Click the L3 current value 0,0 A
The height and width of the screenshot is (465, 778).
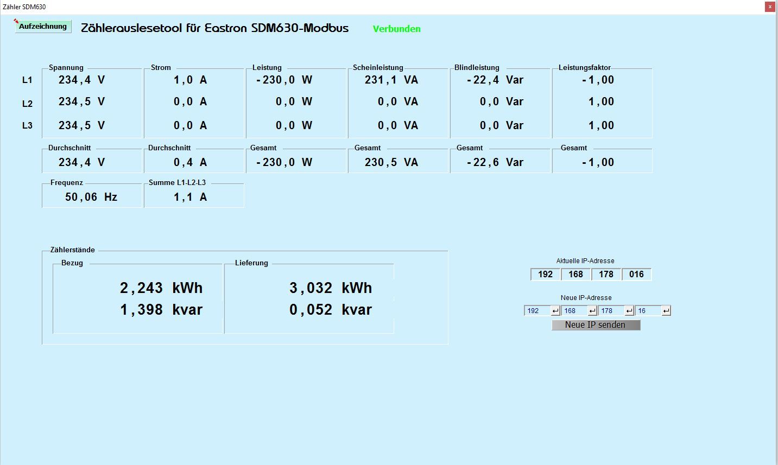coord(191,125)
